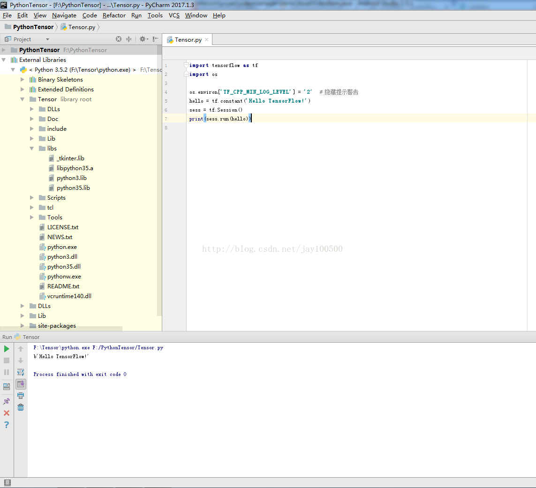Collapse the Tensor library root folder
The image size is (536, 488).
point(22,99)
